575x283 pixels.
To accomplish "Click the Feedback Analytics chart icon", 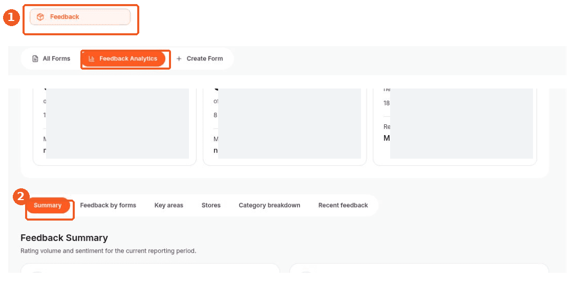I will (92, 59).
